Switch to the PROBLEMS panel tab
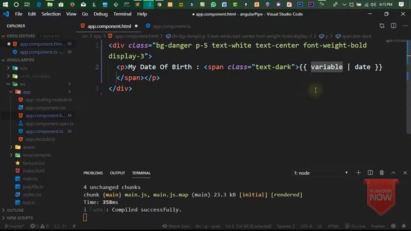The width and height of the screenshot is (411, 231). tap(93, 173)
